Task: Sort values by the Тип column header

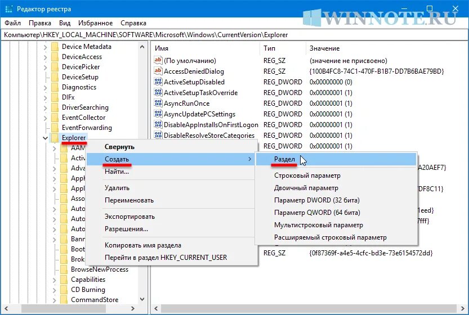Action: coord(283,48)
